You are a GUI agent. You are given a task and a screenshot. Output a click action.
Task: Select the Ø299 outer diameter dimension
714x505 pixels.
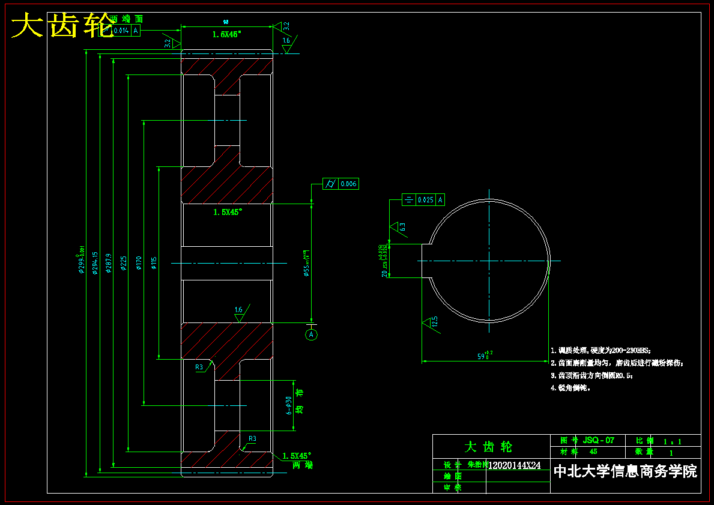point(82,259)
